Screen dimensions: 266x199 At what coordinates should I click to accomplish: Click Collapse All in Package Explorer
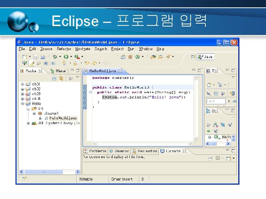tap(54, 78)
